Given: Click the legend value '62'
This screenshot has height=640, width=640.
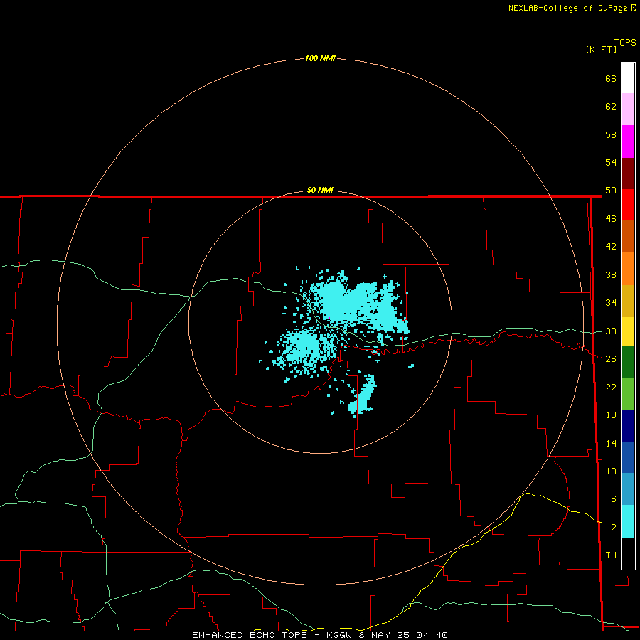Looking at the screenshot, I should tap(611, 106).
